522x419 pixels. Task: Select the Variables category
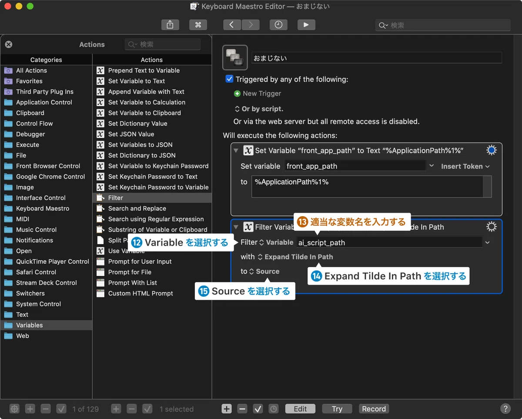tap(46, 325)
